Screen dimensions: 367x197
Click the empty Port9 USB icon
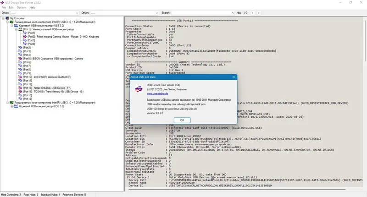[x=20, y=73]
